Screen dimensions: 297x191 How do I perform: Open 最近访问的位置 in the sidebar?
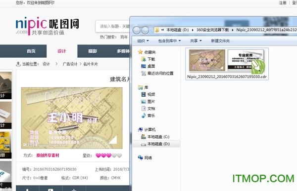point(157,74)
